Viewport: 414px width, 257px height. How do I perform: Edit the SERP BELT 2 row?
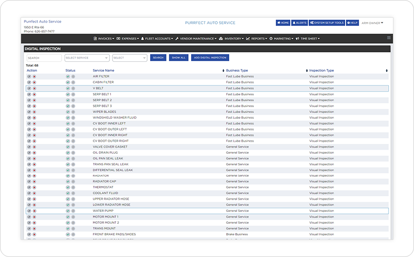pyautogui.click(x=29, y=100)
